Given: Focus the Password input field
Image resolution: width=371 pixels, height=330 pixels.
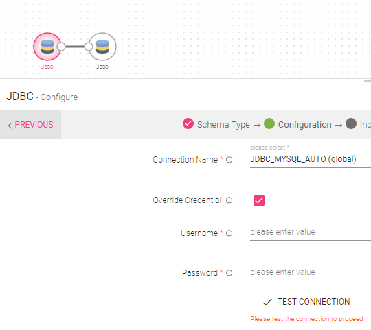Looking at the screenshot, I should 311,273.
